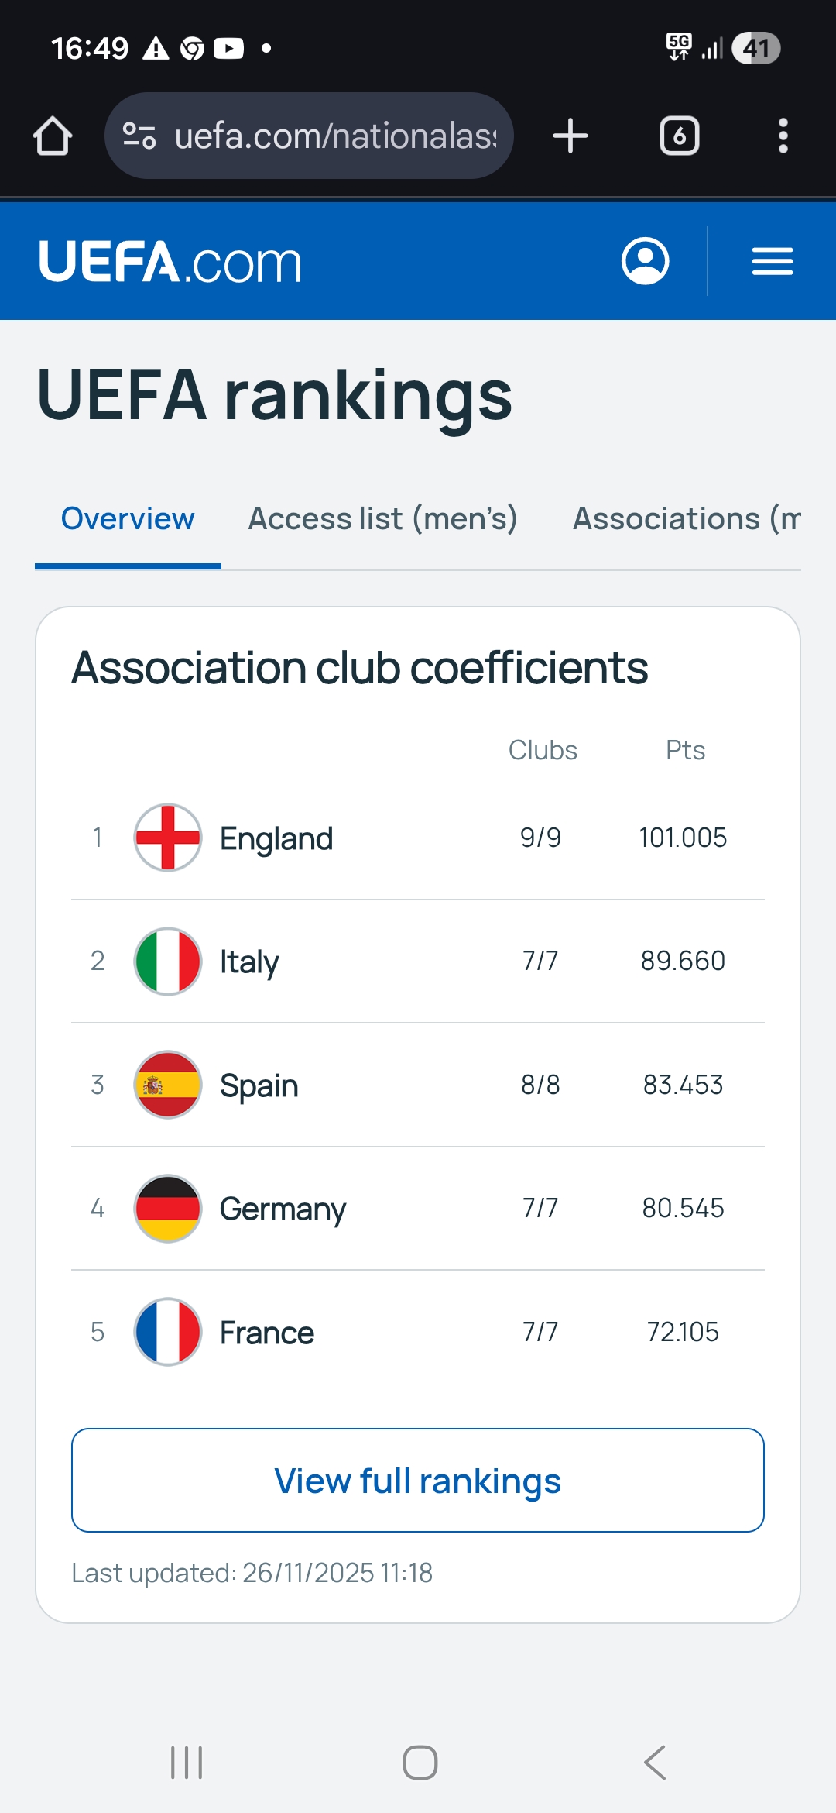Select the Overview tab
Screen dimensions: 836x1813
tap(128, 518)
